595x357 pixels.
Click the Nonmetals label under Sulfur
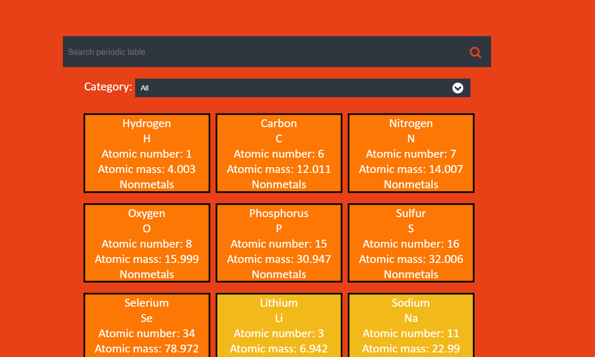coord(411,274)
